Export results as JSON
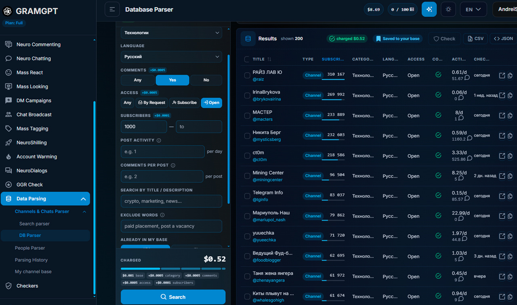This screenshot has height=305, width=517. (503, 39)
